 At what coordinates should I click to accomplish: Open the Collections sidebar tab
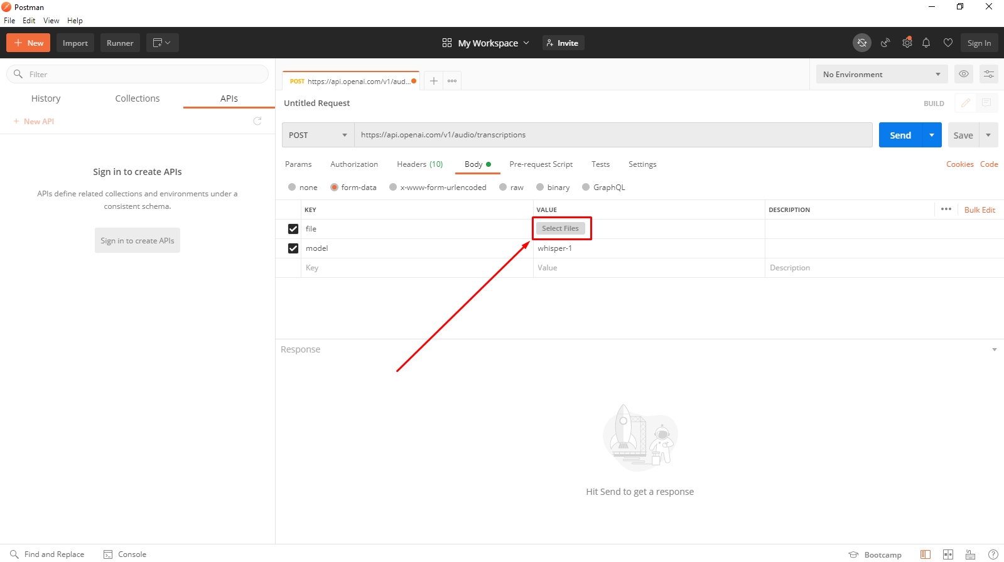pos(138,98)
